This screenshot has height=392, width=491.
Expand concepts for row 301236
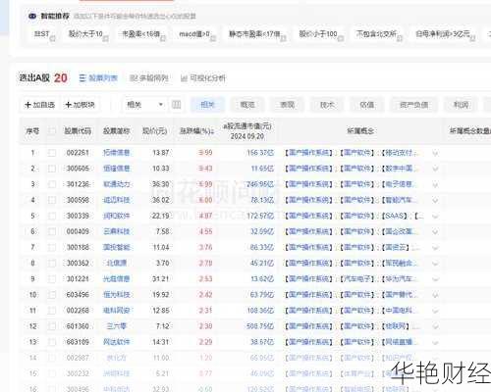435,184
